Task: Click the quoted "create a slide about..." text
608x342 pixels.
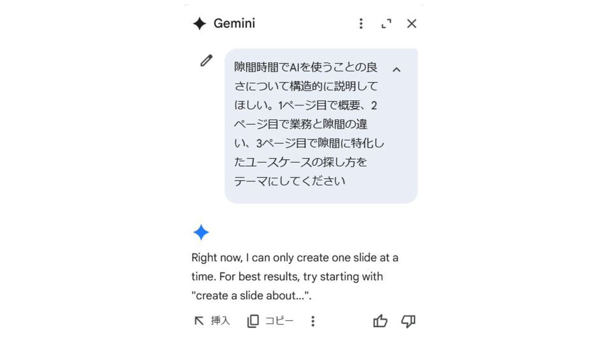Action: [251, 296]
